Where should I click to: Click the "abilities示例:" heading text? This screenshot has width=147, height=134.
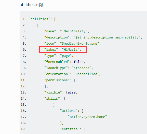coord(32,5)
